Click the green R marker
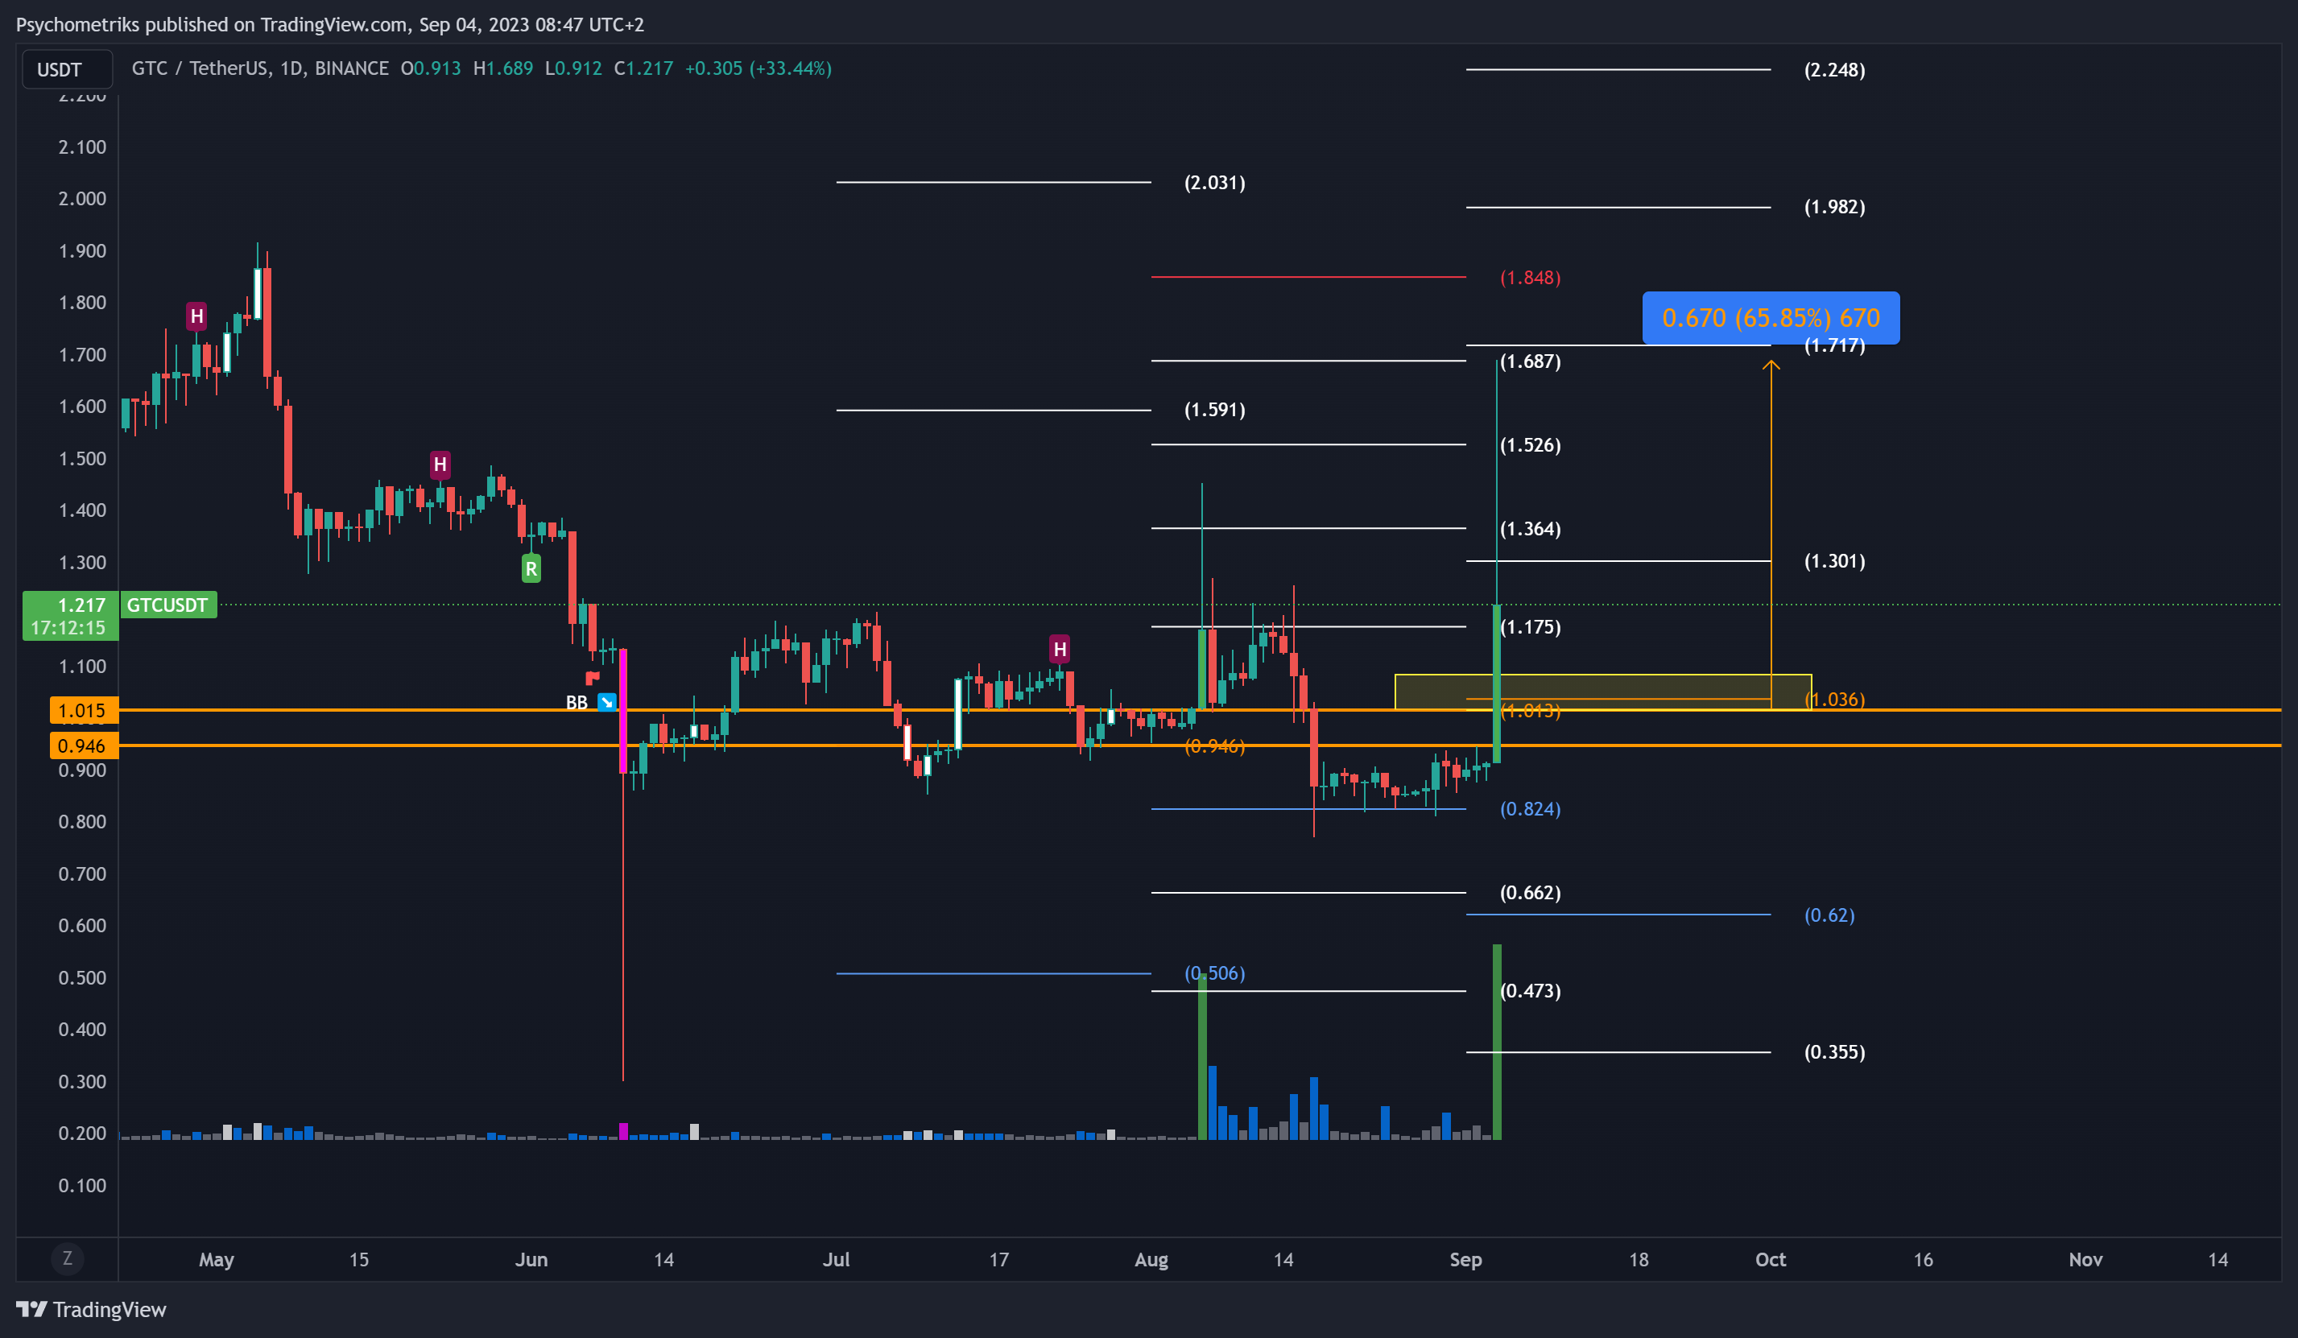Screen dimensions: 2298x1338 531,569
